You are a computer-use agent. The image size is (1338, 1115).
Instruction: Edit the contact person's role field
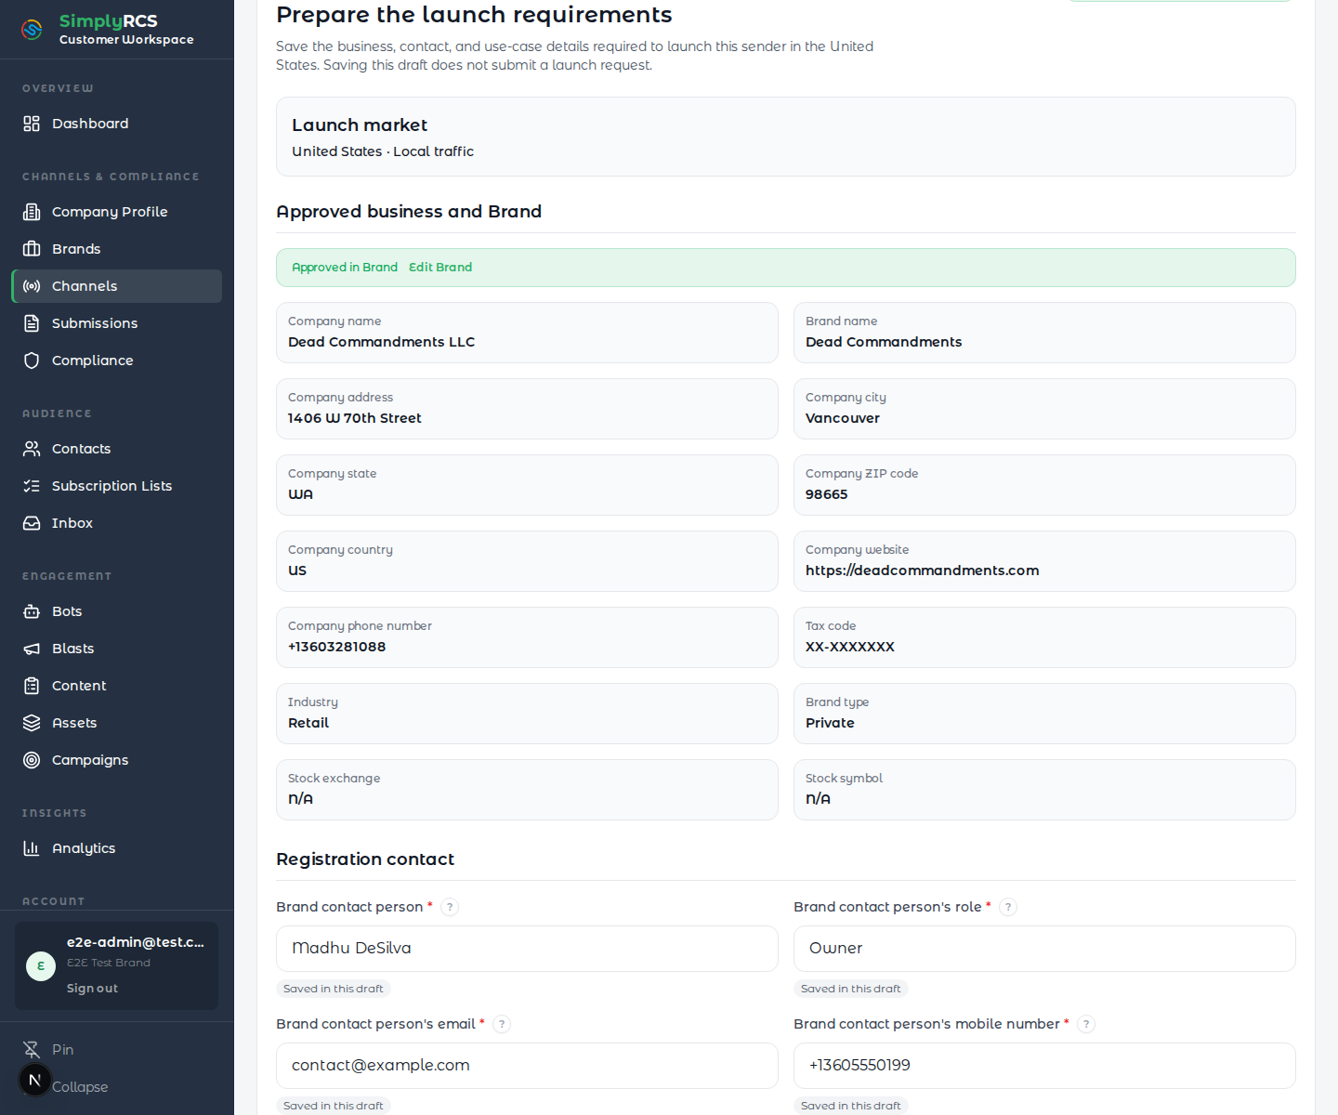click(x=1044, y=949)
